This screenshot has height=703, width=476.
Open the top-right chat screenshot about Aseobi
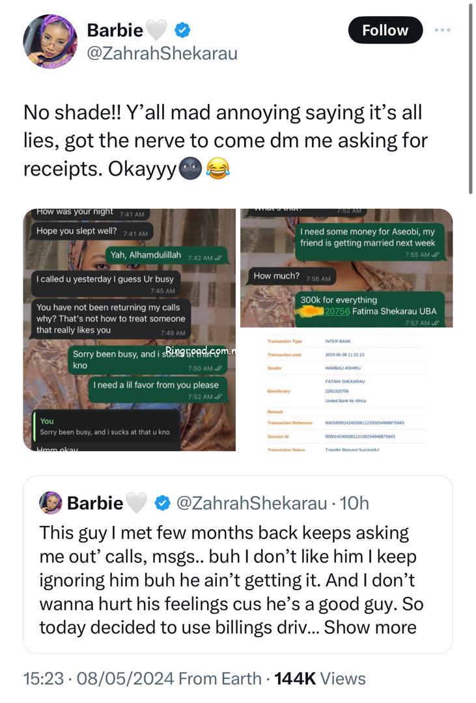tap(346, 268)
